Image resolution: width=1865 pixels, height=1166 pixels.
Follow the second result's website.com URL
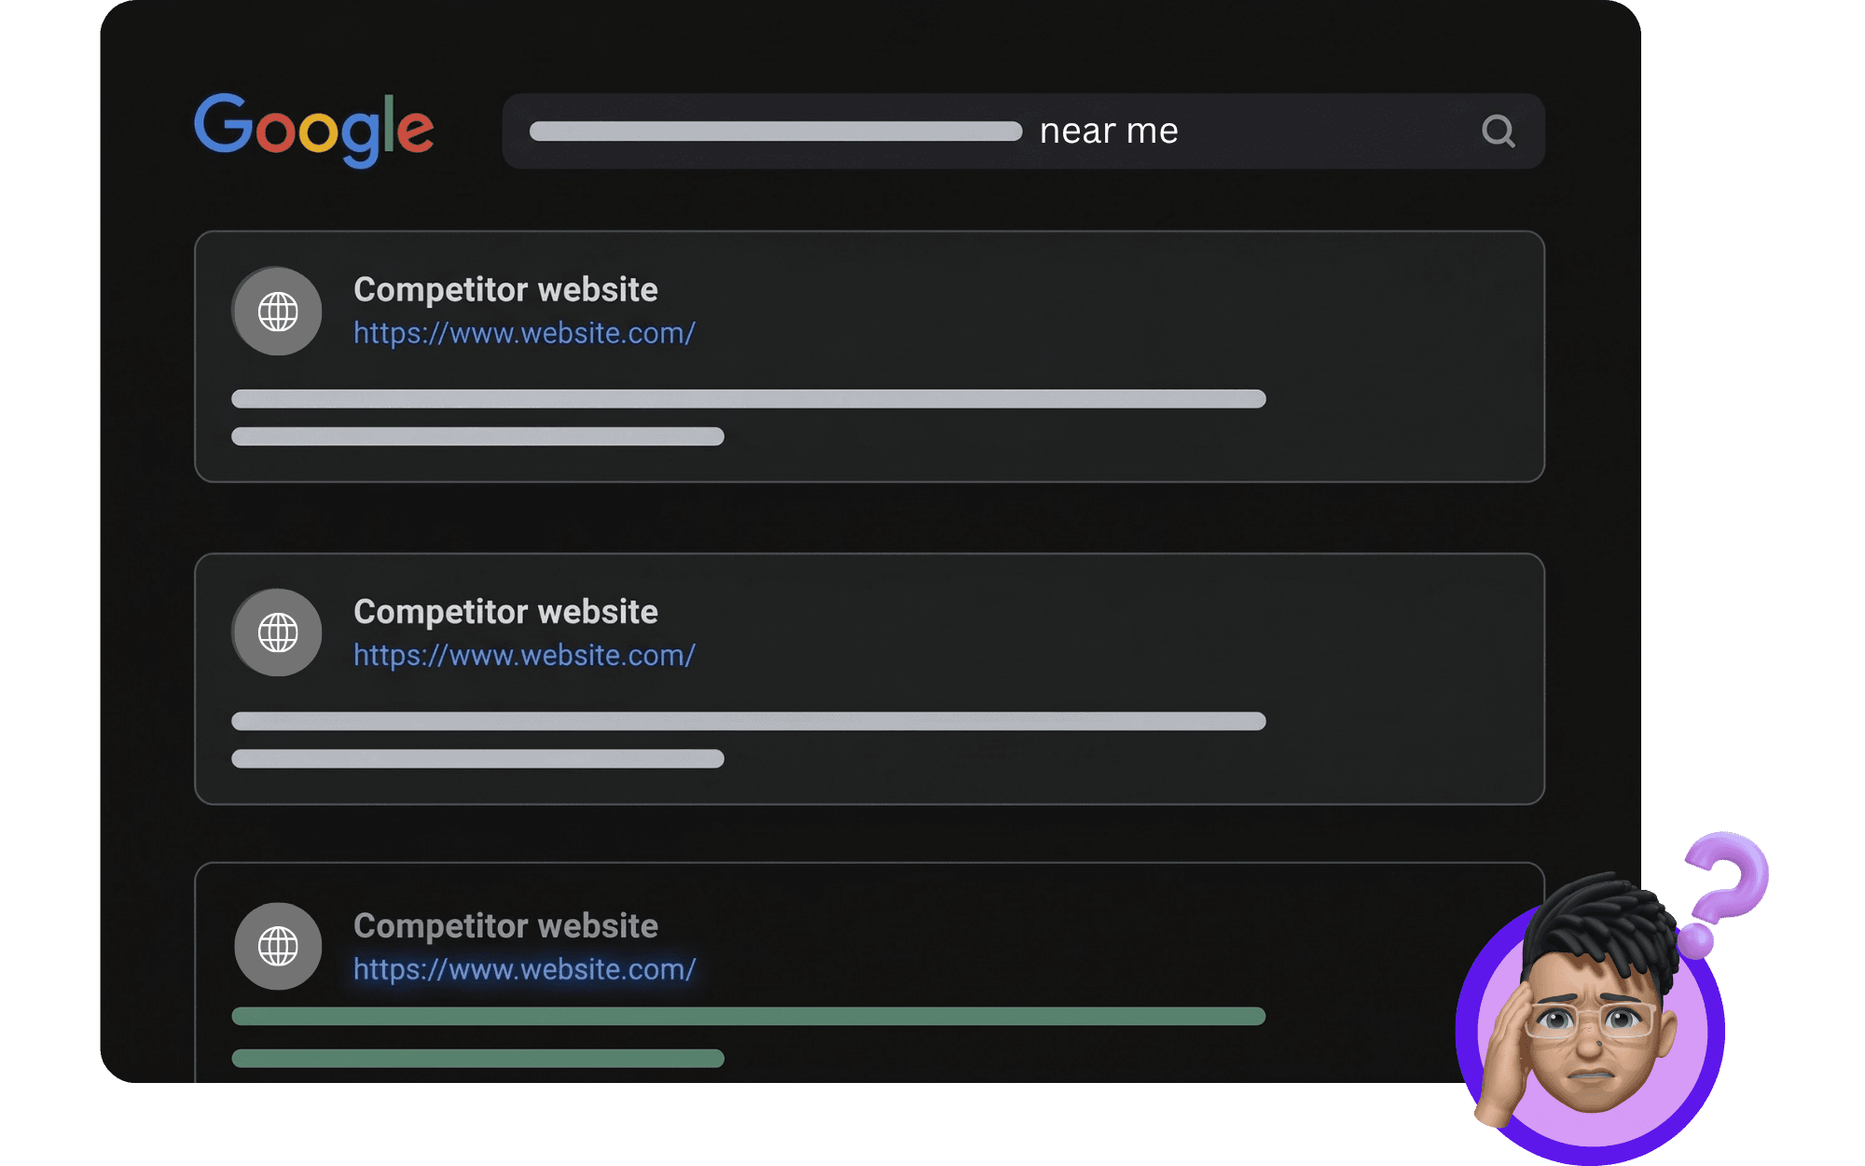click(524, 656)
